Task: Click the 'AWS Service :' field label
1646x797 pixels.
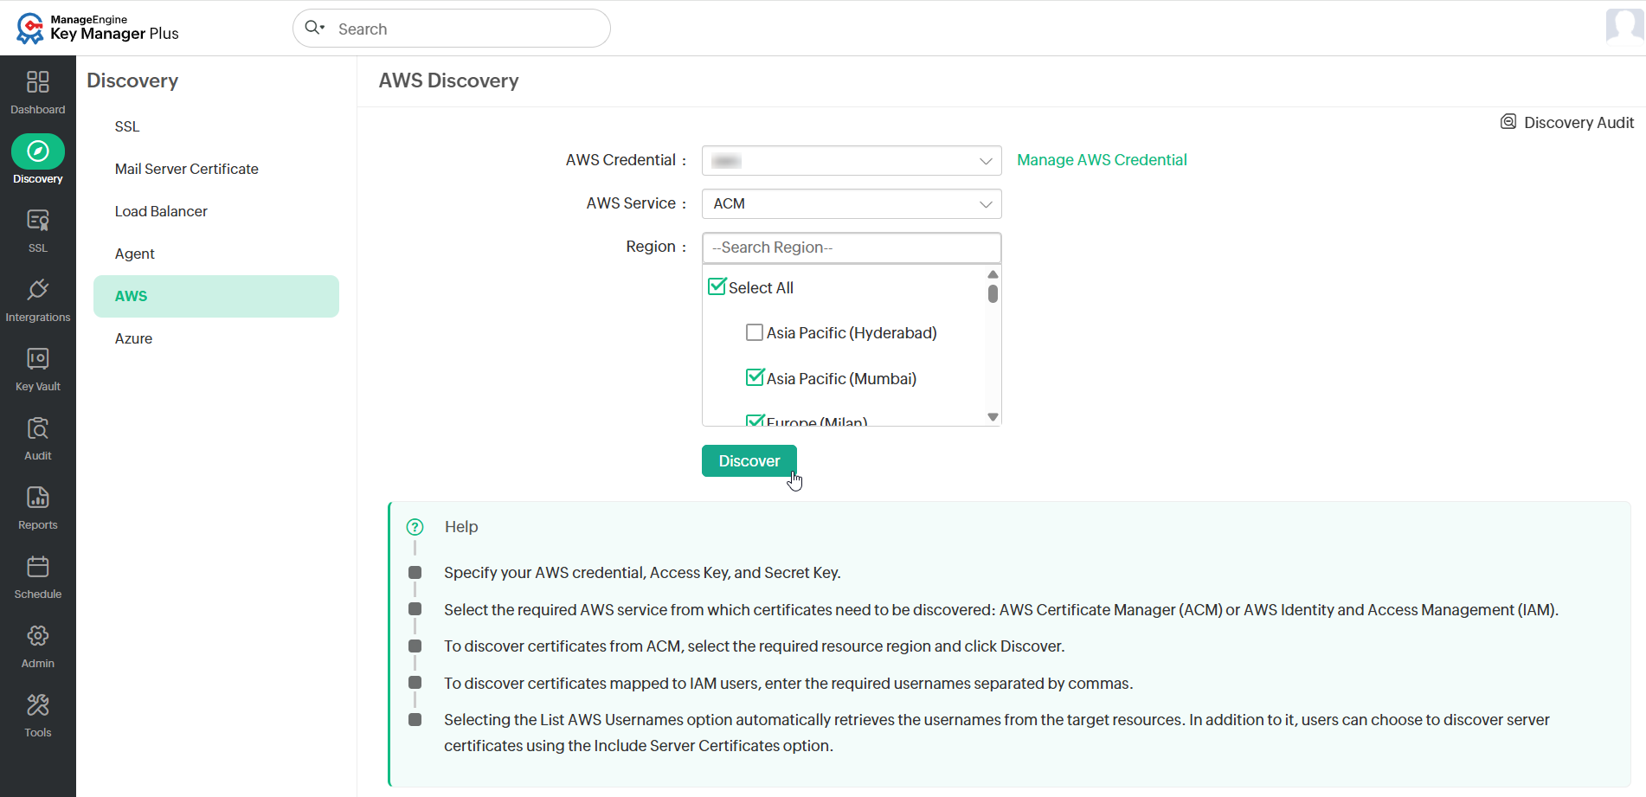Action: [636, 203]
